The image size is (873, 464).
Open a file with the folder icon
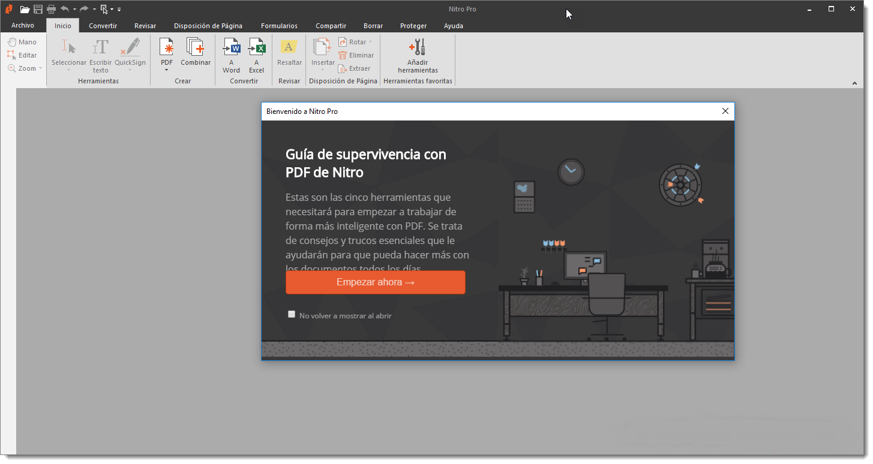coord(25,10)
